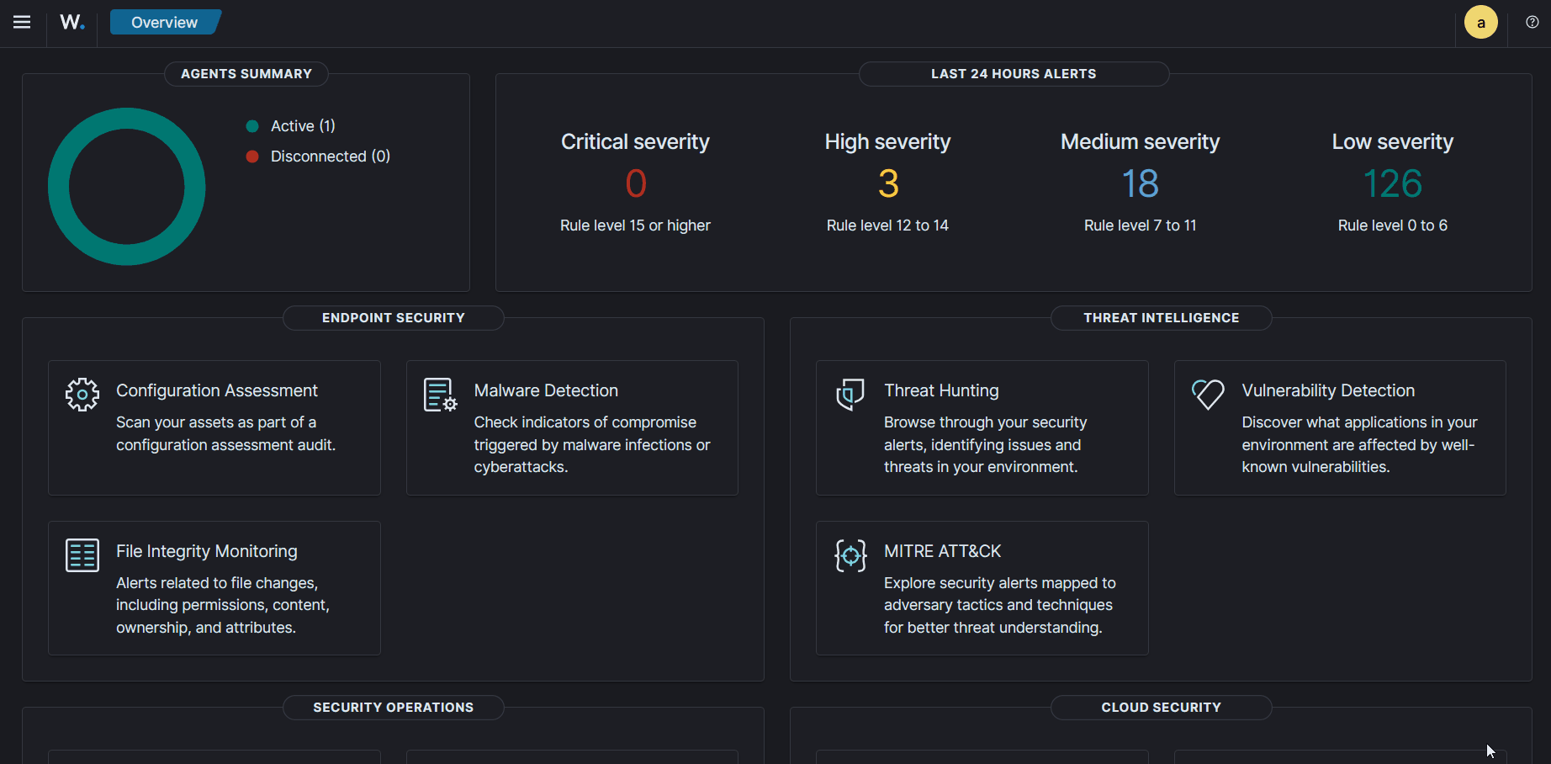Click the File Integrity Monitoring list icon

point(82,555)
